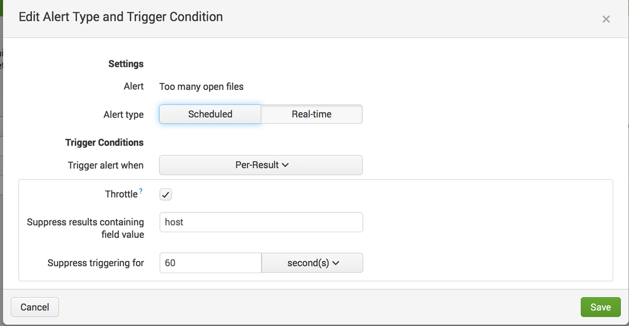Uncheck the Throttle checkbox
Screen dimensions: 629x326
166,194
